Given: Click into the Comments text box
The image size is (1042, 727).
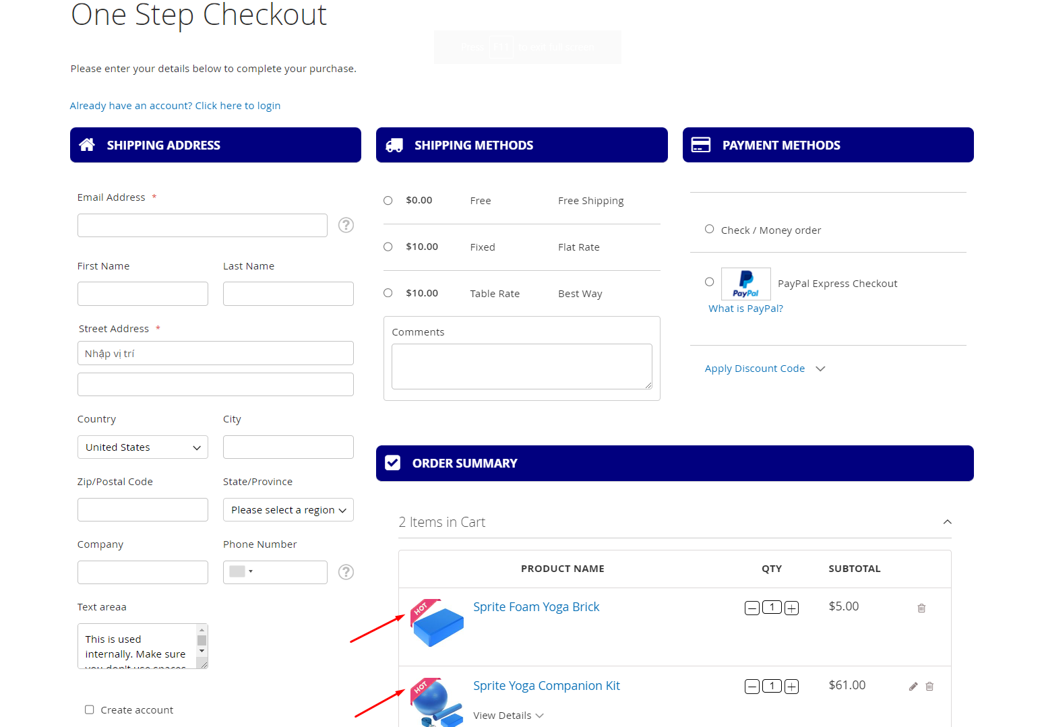Looking at the screenshot, I should 521,367.
